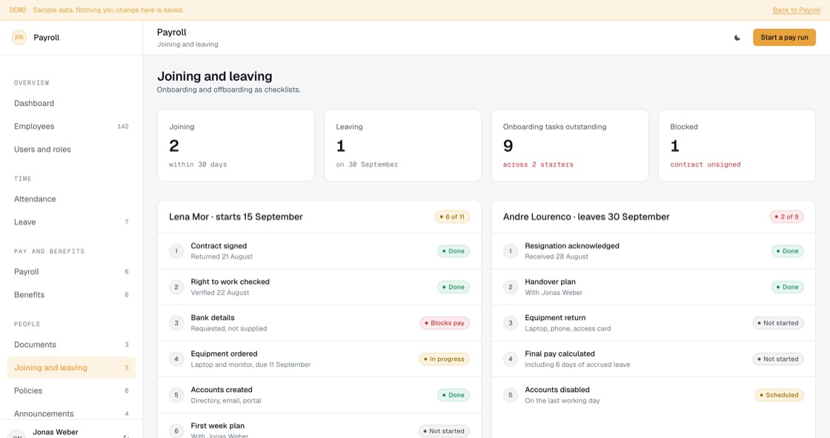Click Start a pay run button
Viewport: 830px width, 438px height.
coord(784,38)
